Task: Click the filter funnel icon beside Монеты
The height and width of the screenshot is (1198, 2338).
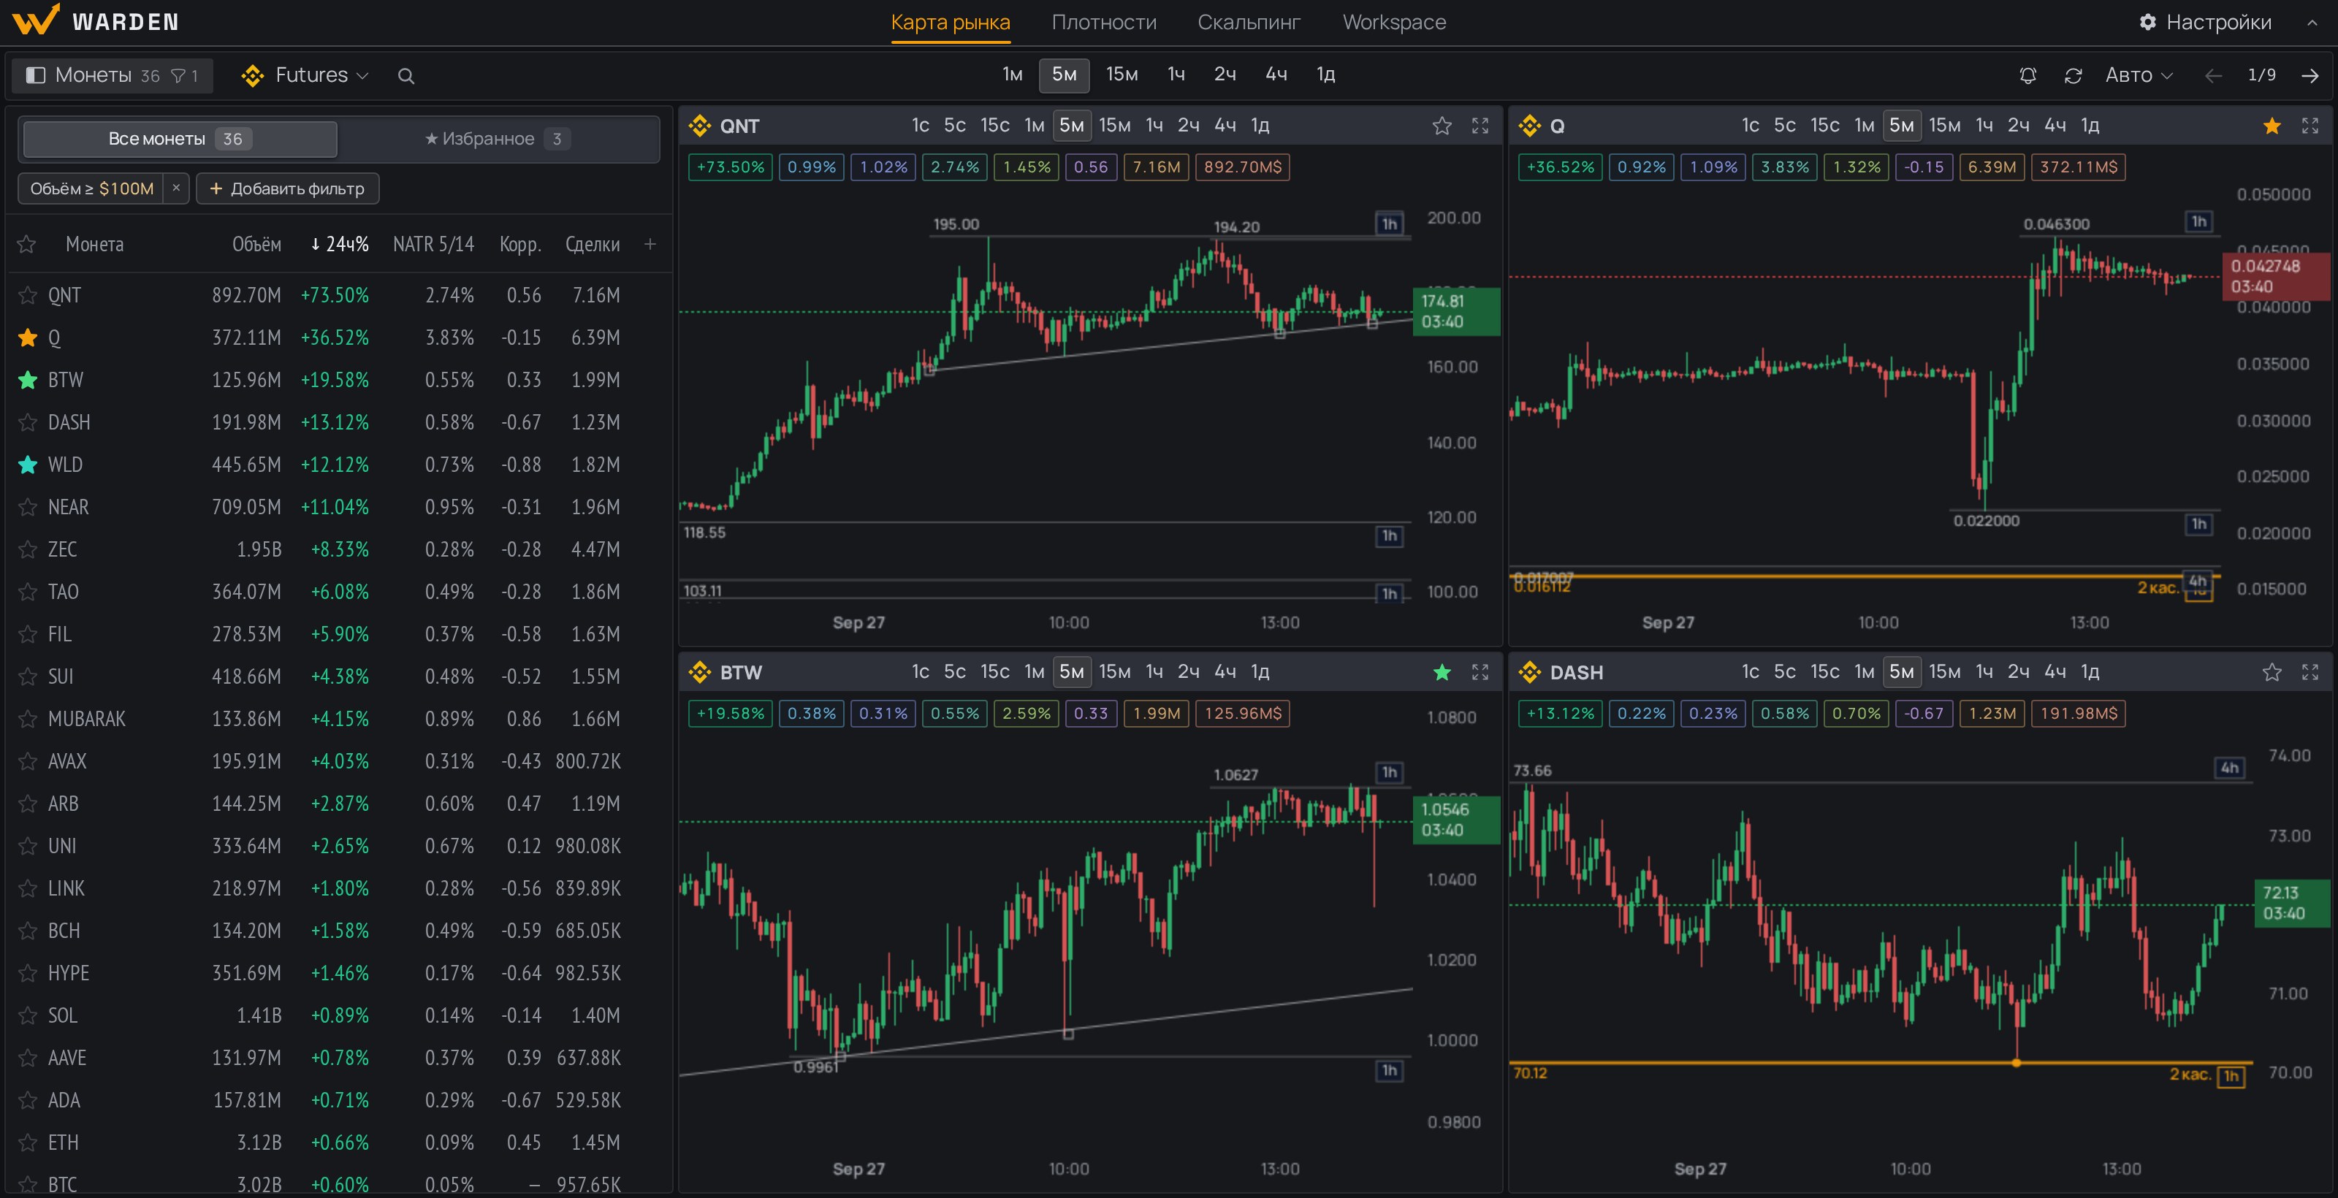Action: pos(179,76)
